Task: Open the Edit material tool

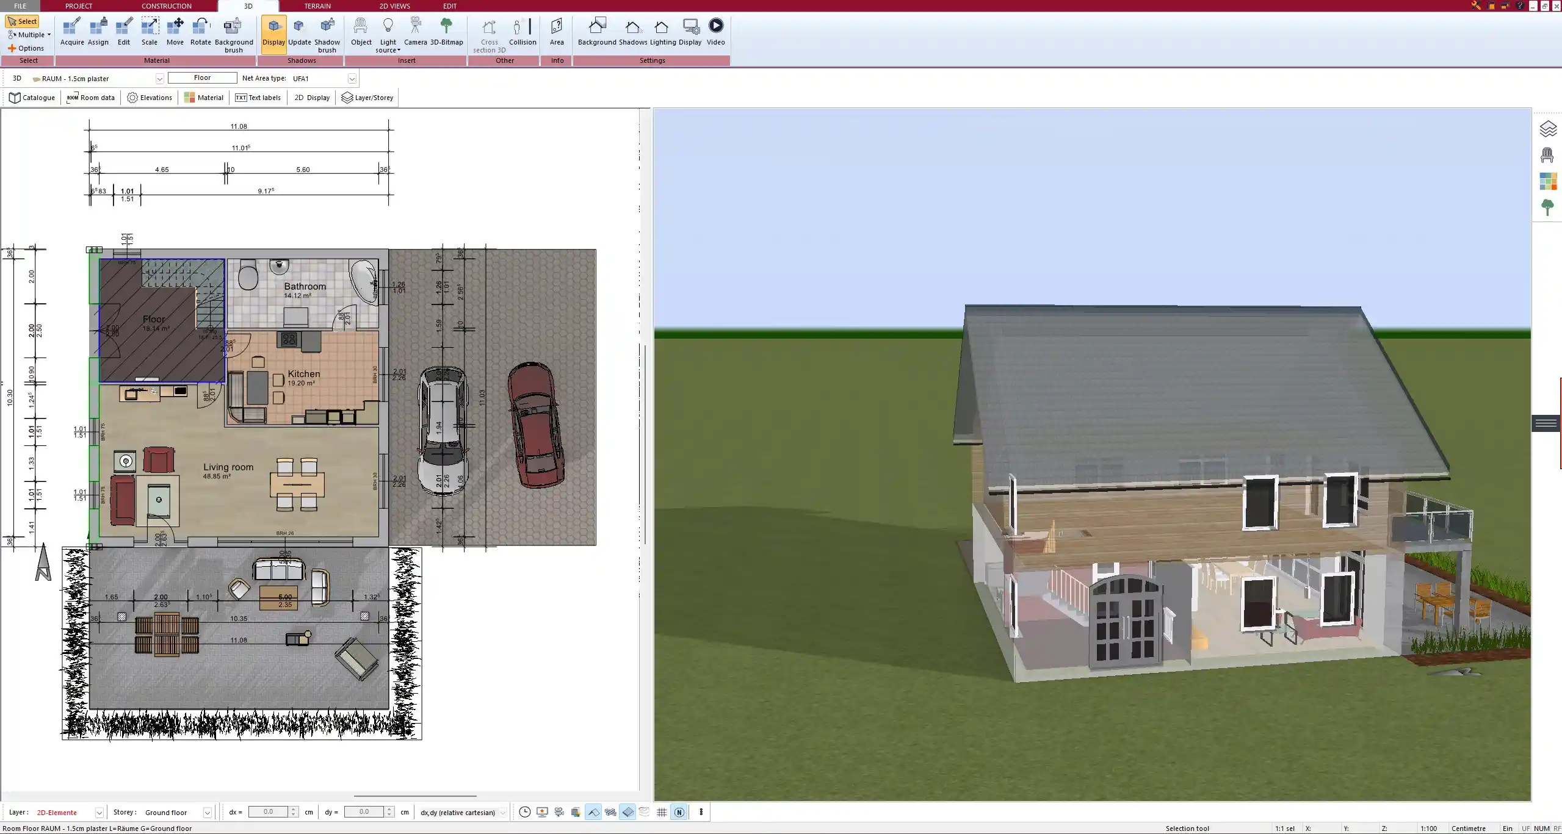Action: [x=124, y=32]
